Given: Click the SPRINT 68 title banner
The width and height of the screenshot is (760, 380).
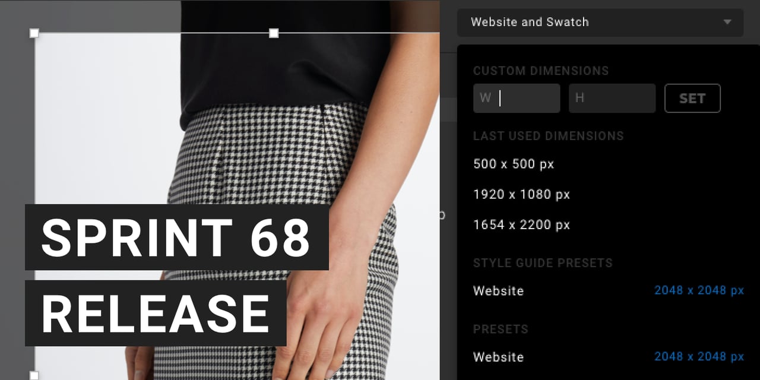Looking at the screenshot, I should [x=176, y=237].
